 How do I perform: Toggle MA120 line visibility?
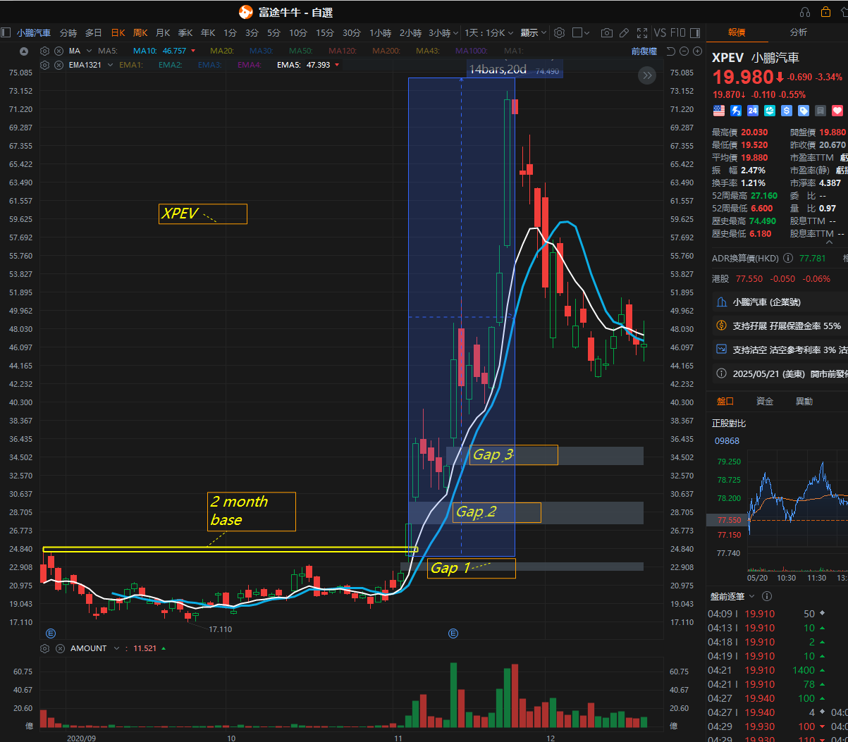tap(342, 51)
